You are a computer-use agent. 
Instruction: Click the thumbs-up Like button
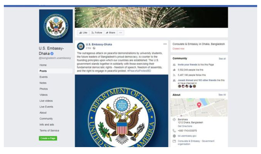[83, 33]
